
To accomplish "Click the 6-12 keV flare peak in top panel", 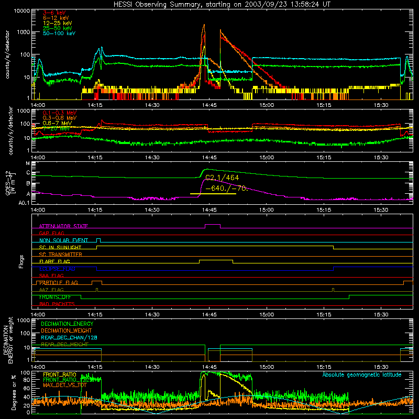I will pyautogui.click(x=204, y=25).
